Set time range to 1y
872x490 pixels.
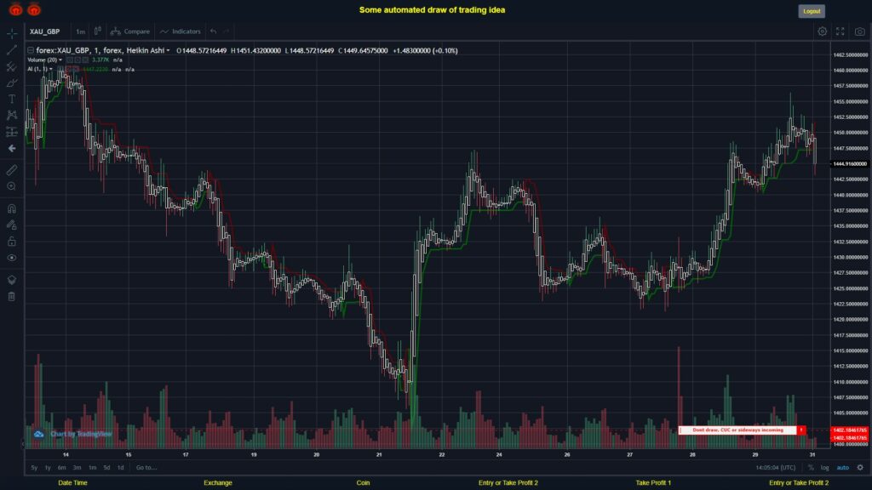(x=48, y=468)
